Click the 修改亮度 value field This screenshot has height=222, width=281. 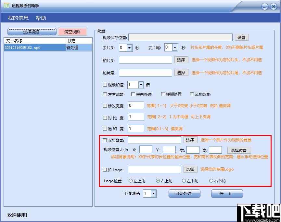coord(136,105)
